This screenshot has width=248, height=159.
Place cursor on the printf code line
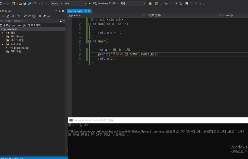point(128,54)
